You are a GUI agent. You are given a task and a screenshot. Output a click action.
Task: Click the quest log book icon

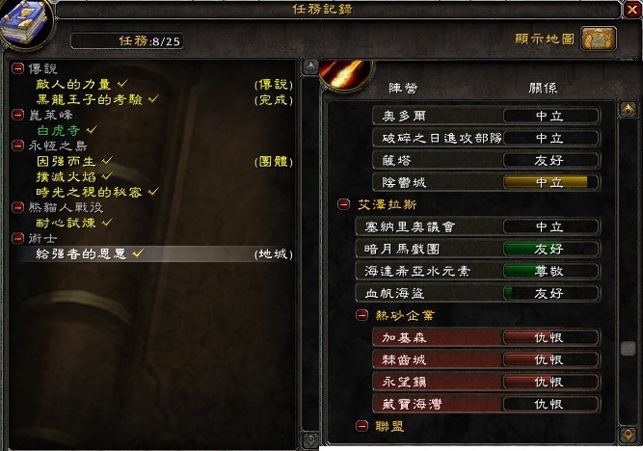25,24
